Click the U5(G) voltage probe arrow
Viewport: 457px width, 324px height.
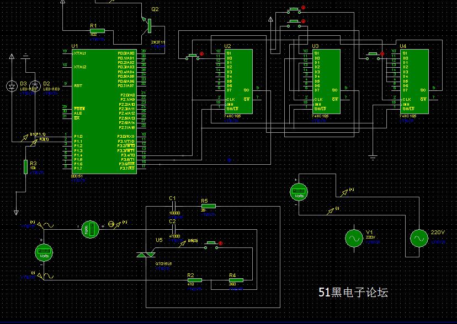(183, 244)
